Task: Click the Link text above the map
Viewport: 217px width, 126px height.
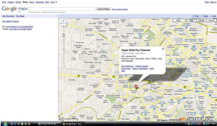Action: (214, 16)
